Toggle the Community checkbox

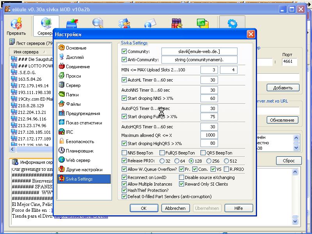pos(124,51)
